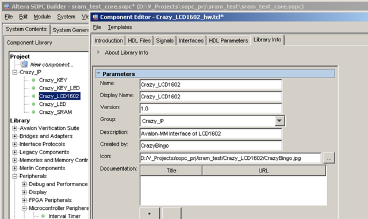Click the Created by input field
The height and width of the screenshot is (219, 368).
[x=211, y=145]
